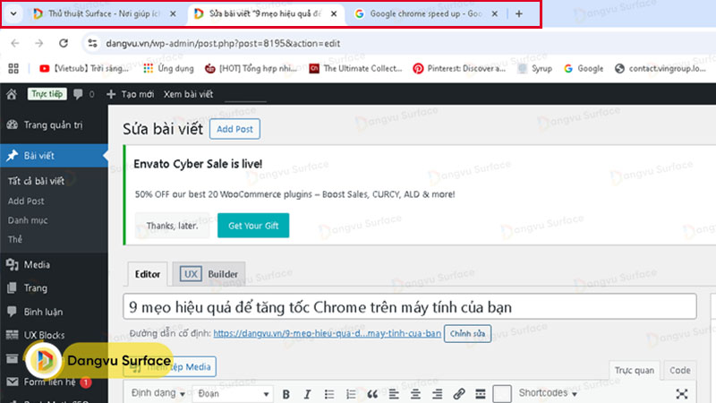Click the WordPress home icon in admin bar
The height and width of the screenshot is (403, 716).
(12, 94)
